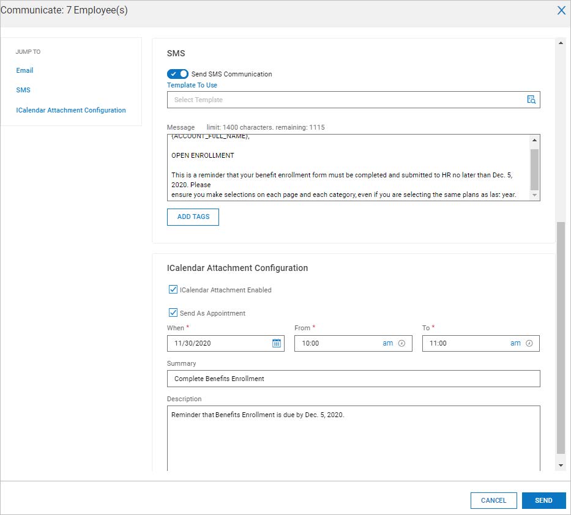The width and height of the screenshot is (571, 515).
Task: Toggle Send SMS Communication switch off
Action: click(x=178, y=74)
